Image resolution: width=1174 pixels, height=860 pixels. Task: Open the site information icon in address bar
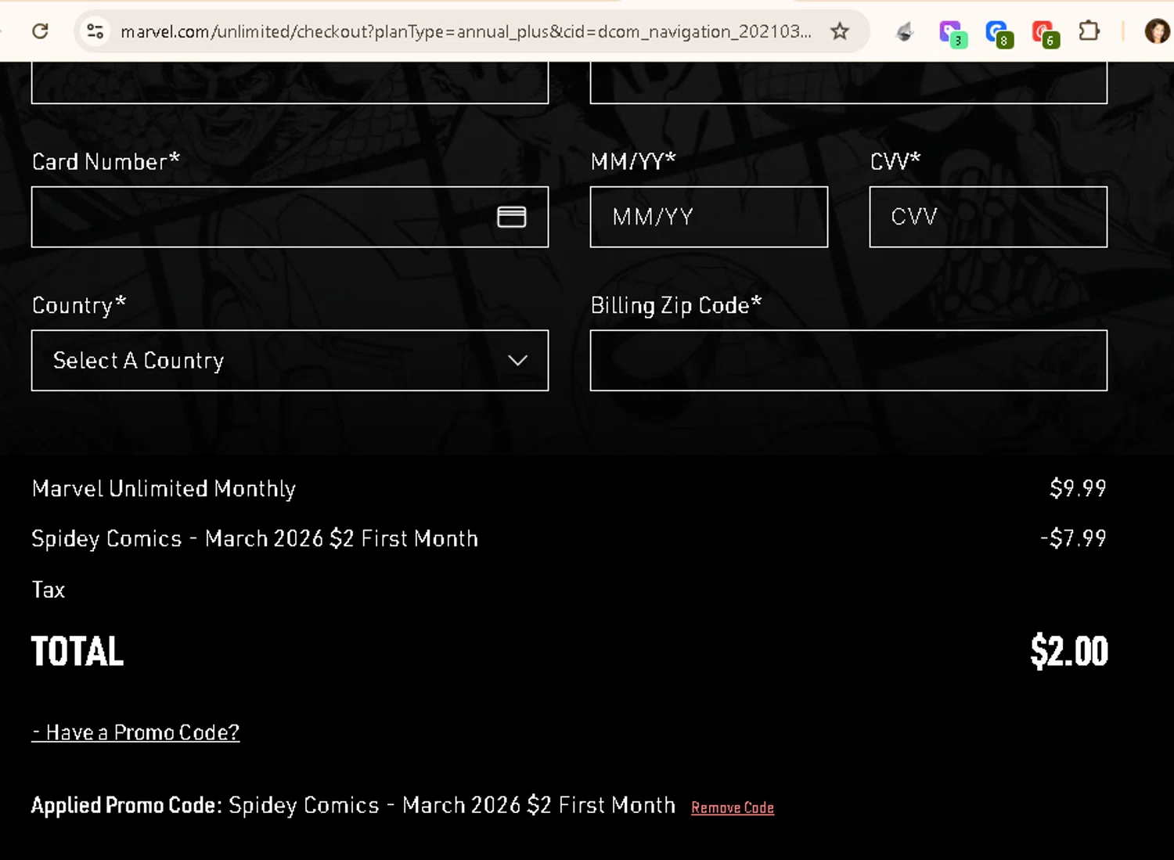pos(95,31)
